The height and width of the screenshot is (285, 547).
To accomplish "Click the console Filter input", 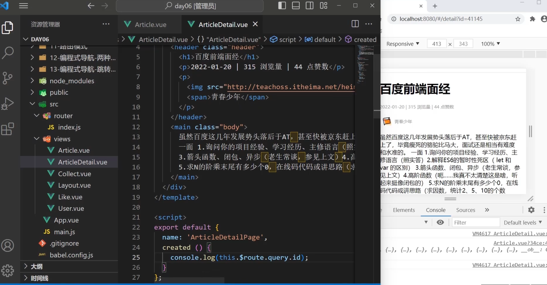I will 476,222.
